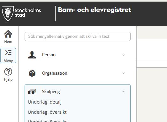Click the Barn- och elevregistret title
167x122 pixels.
point(95,10)
